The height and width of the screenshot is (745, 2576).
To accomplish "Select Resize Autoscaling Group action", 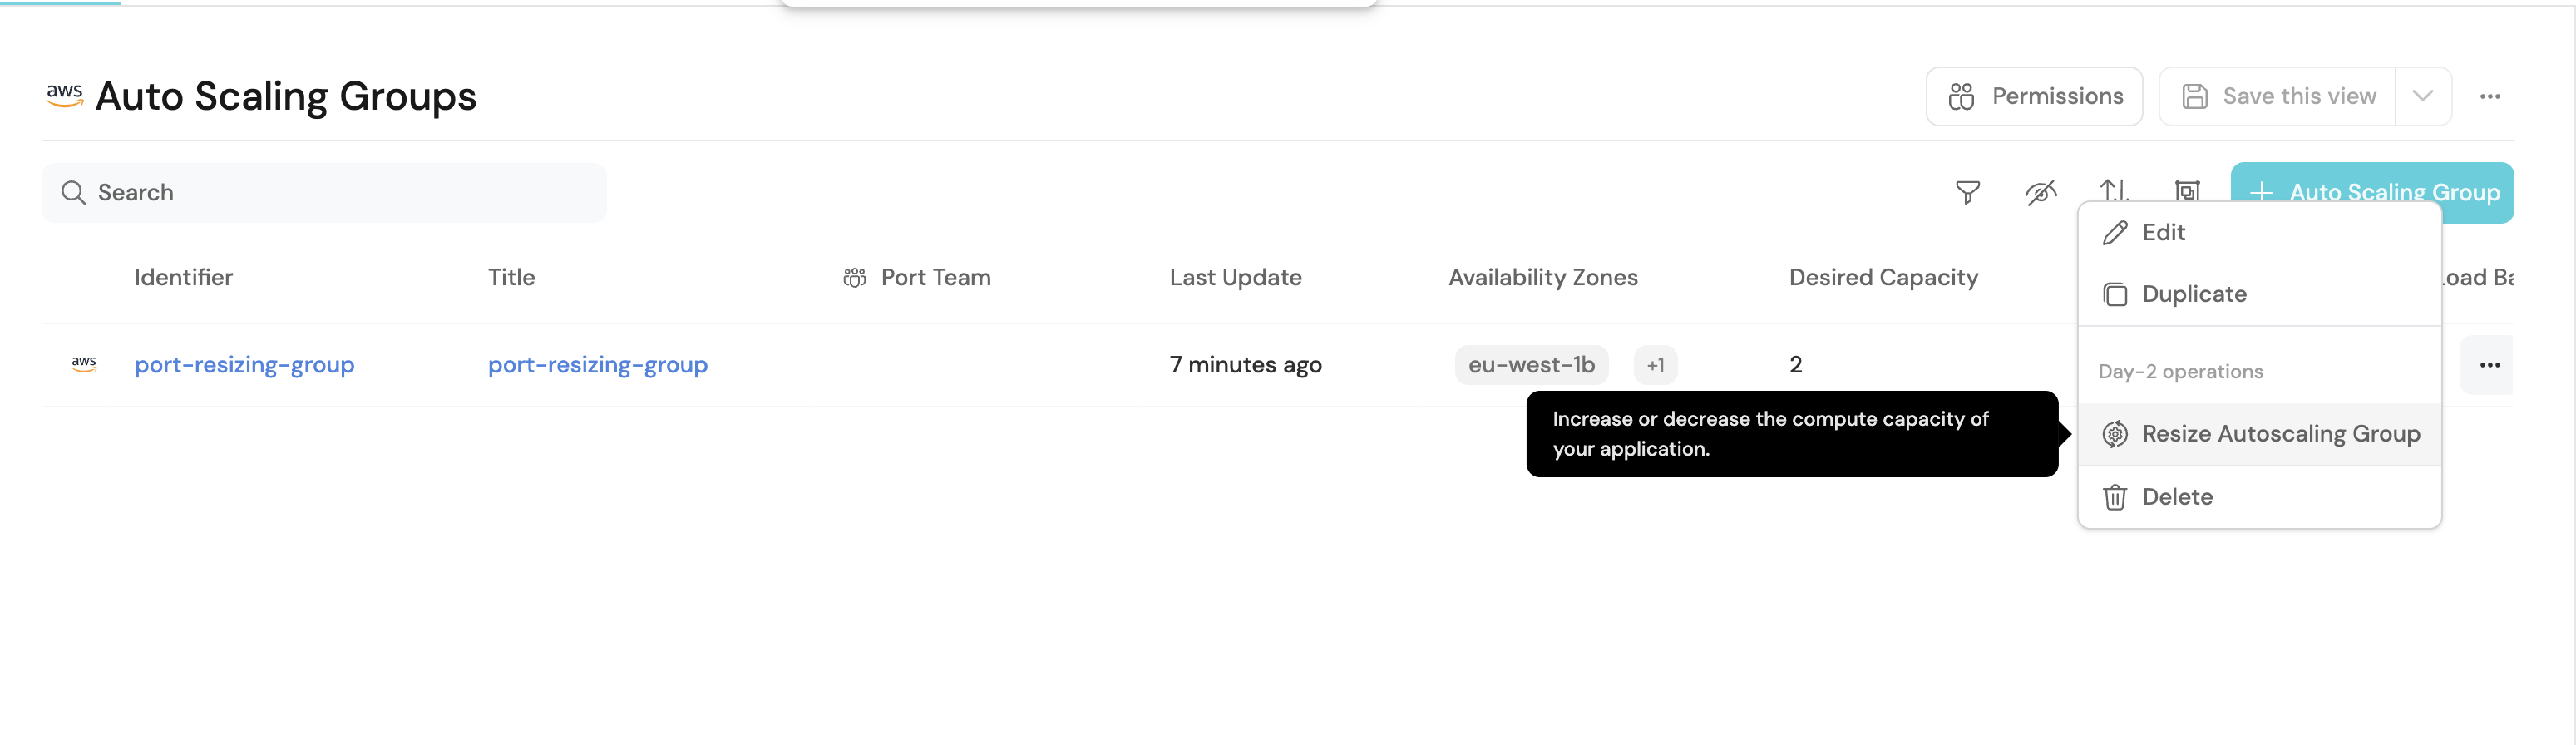I will click(2280, 434).
